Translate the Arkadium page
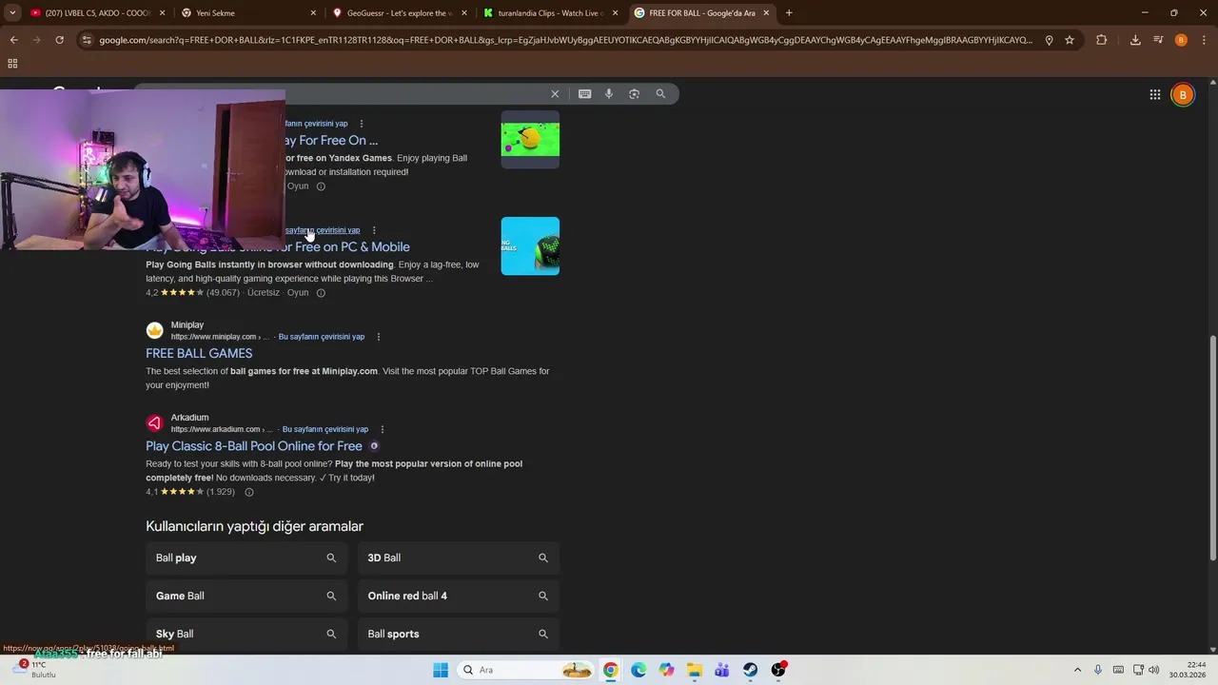 point(325,429)
